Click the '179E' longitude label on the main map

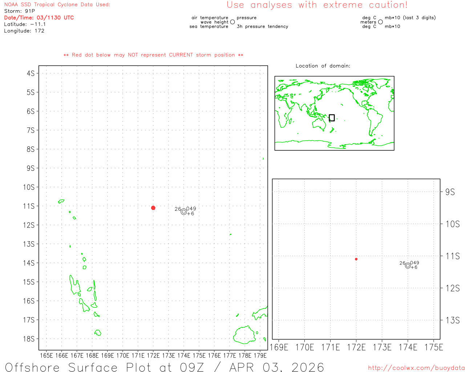coord(260,355)
